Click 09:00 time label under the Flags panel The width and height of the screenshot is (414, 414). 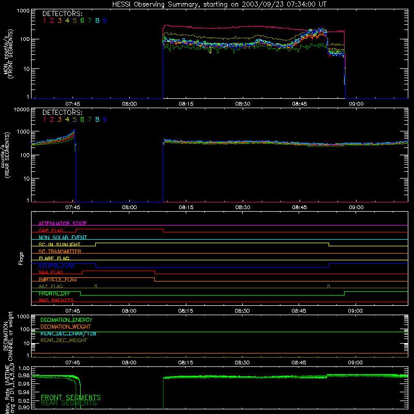point(356,311)
